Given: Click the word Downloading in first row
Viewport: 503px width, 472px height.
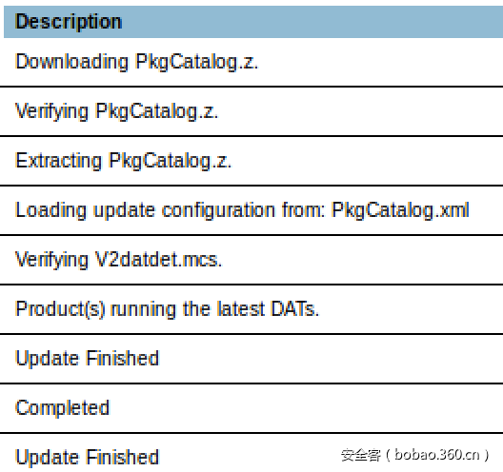Looking at the screenshot, I should (x=71, y=62).
